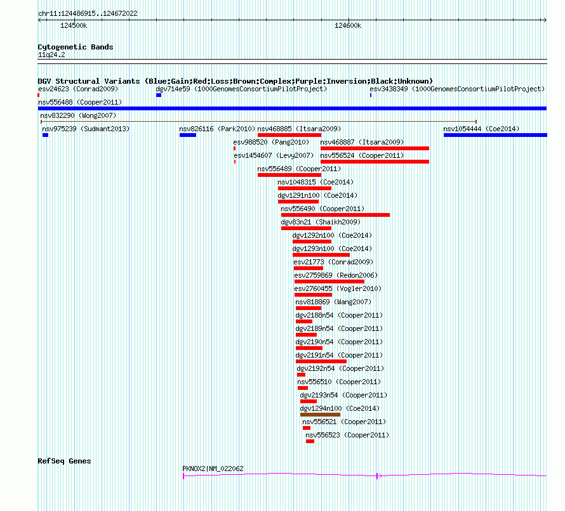Click the esv1454607 (Levy2007) label
Screen dimensions: 565x511
pos(274,155)
